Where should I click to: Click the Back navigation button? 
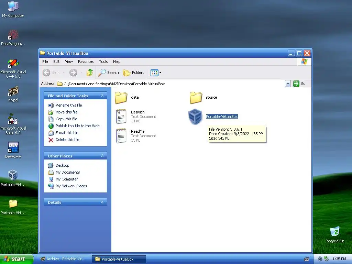(x=51, y=73)
